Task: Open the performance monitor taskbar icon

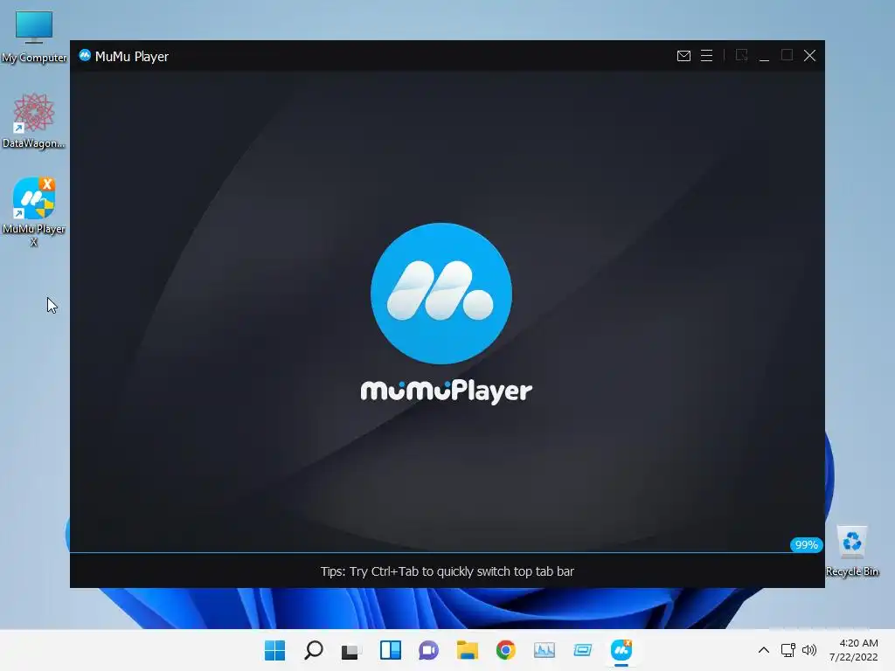Action: coord(544,650)
